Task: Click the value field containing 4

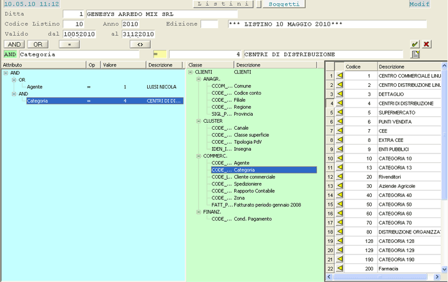Action: tap(205, 54)
